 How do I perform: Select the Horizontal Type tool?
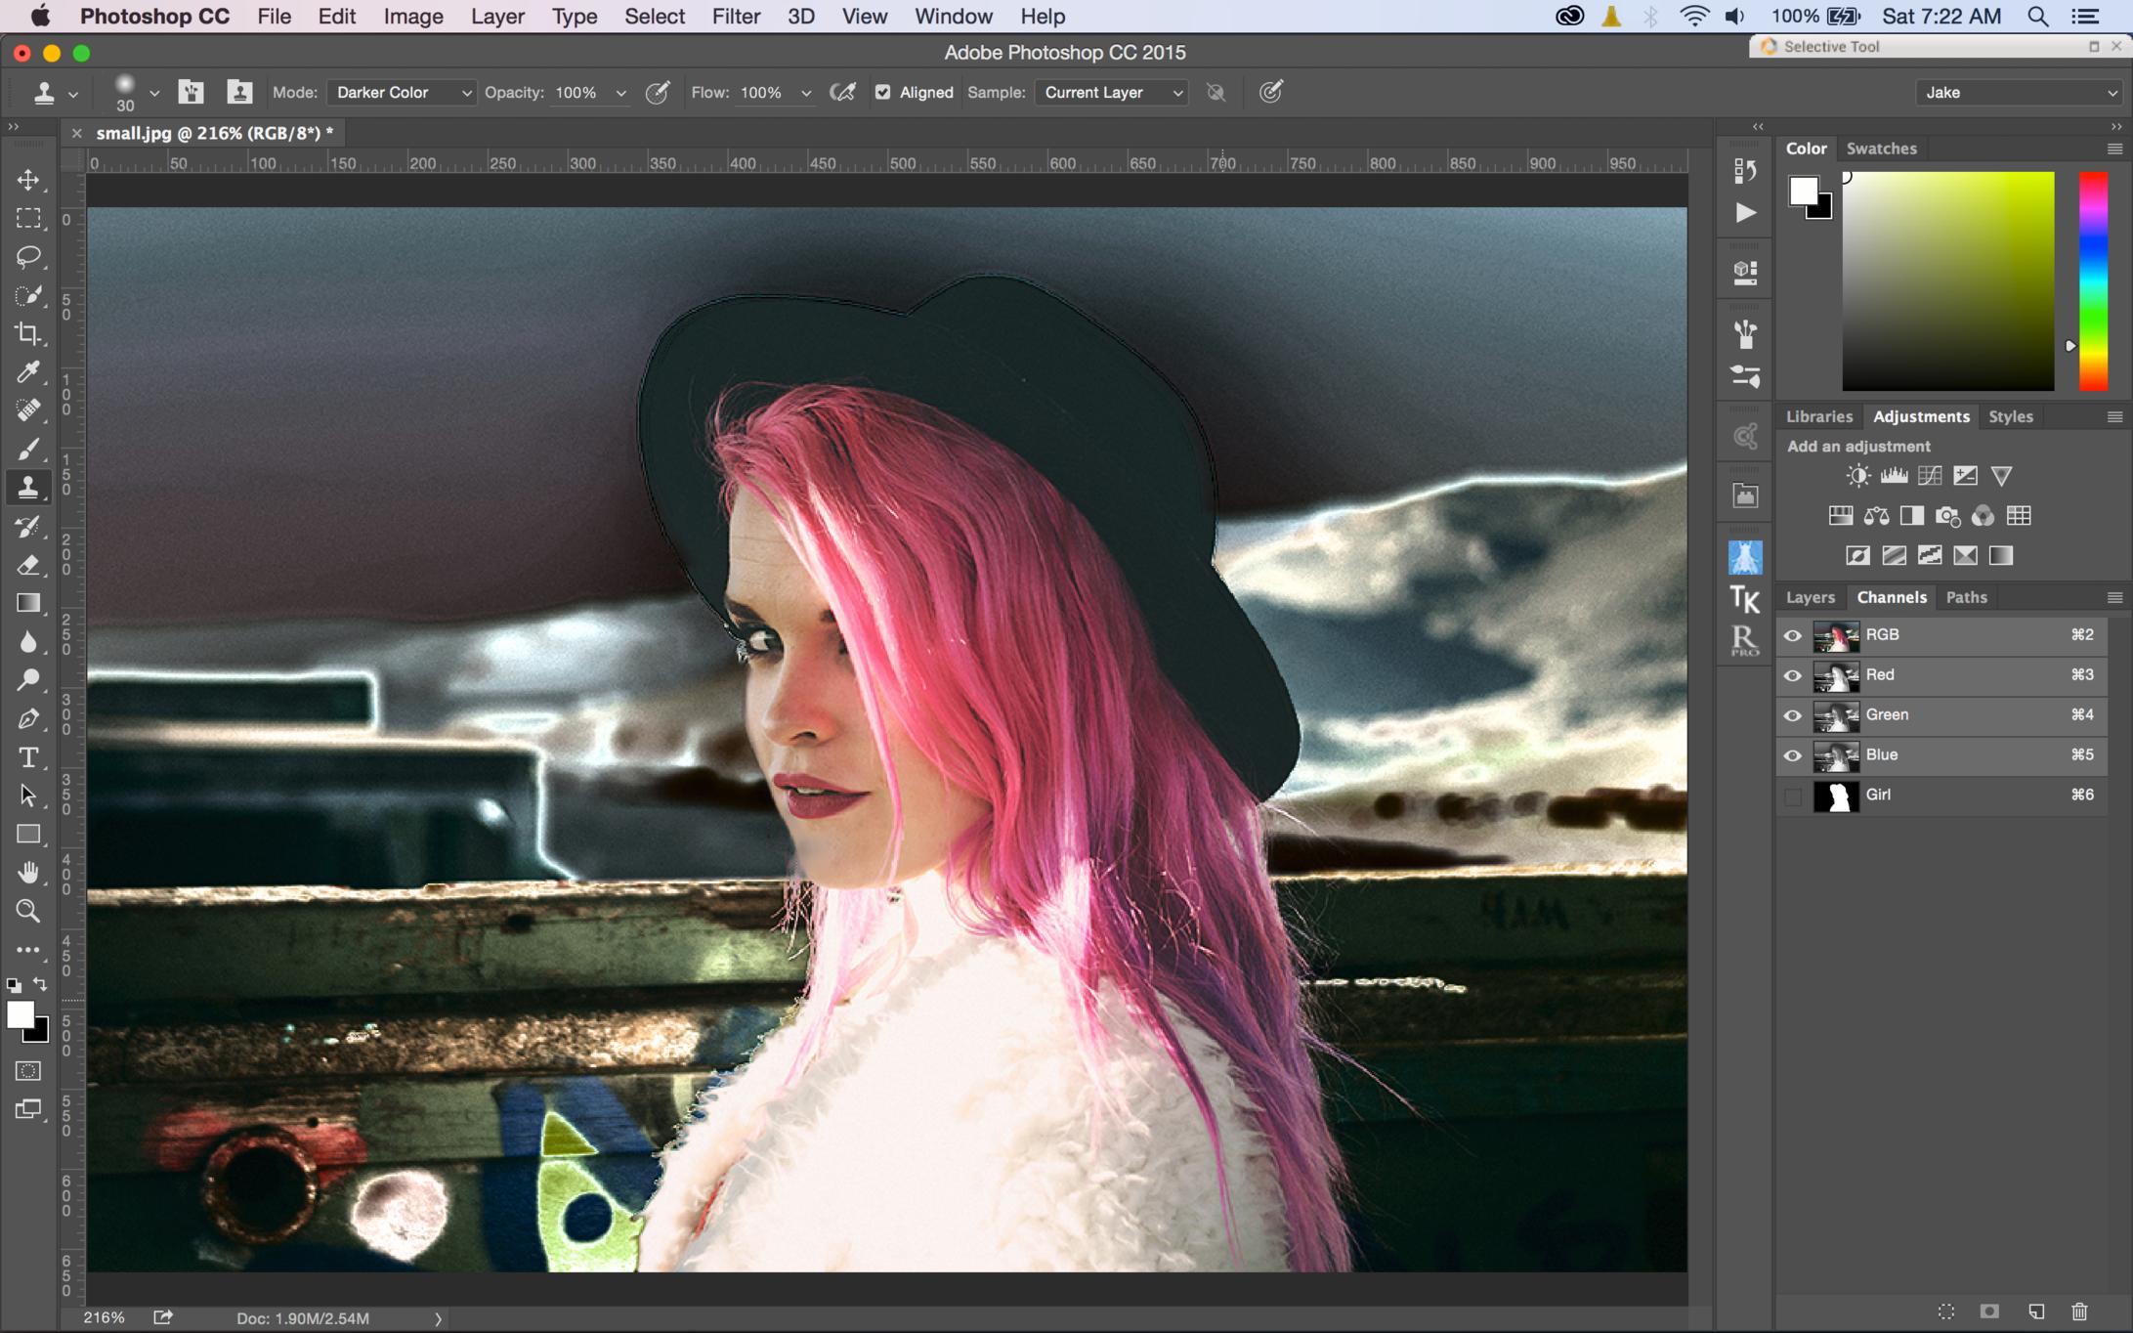28,757
